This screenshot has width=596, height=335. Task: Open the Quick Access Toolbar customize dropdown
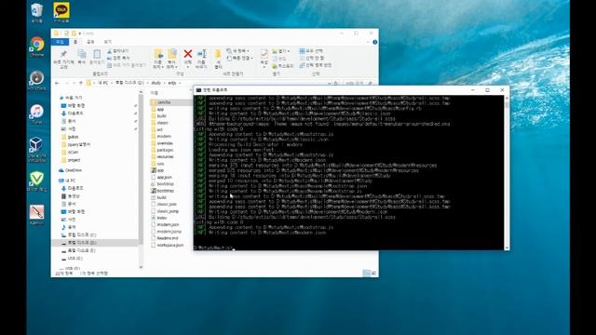80,33
